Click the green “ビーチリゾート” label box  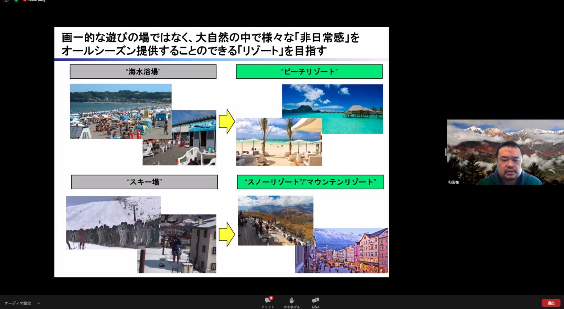tap(309, 72)
